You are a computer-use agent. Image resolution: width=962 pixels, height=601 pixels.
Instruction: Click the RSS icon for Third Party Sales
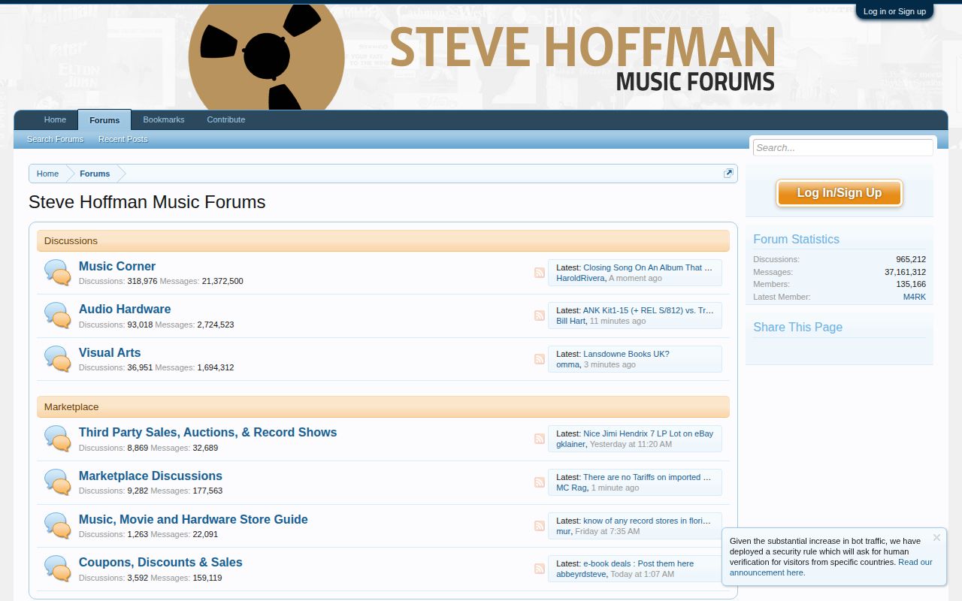[x=539, y=439]
